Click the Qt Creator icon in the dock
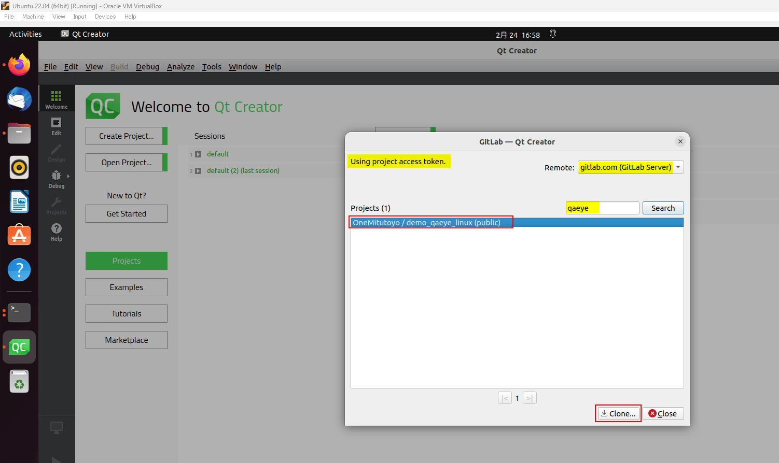 point(19,347)
